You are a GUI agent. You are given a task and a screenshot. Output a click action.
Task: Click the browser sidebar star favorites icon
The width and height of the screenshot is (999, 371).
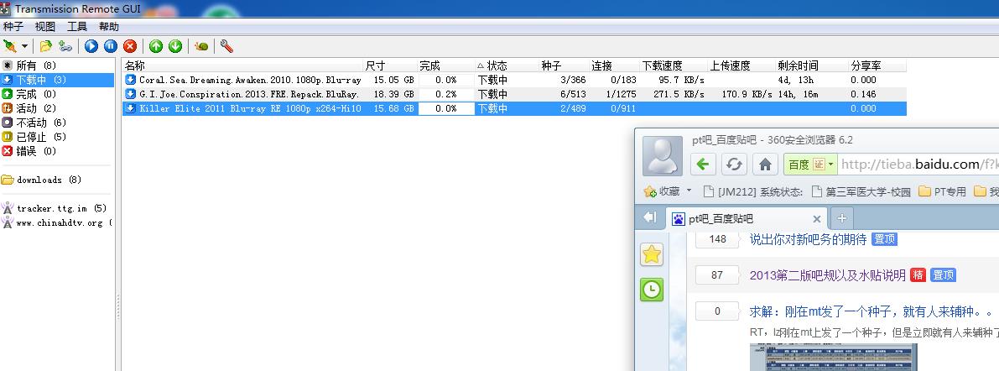click(652, 254)
